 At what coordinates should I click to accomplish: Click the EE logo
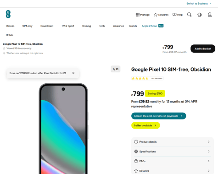pyautogui.click(x=8, y=14)
